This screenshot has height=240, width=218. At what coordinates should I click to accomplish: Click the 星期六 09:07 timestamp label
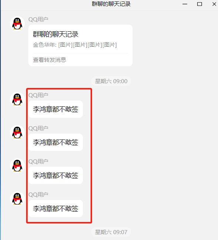[111, 232]
